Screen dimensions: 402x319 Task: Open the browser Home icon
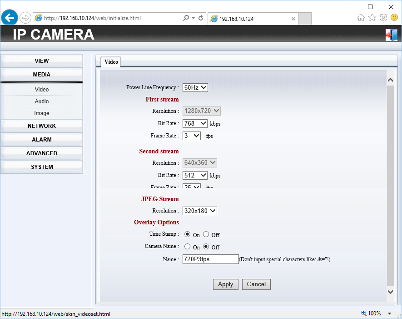pyautogui.click(x=361, y=18)
